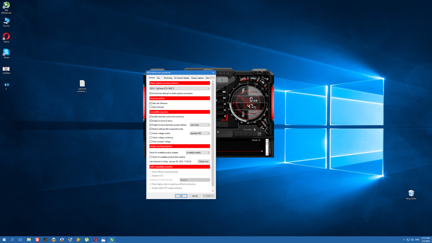This screenshot has height=243, width=432.
Task: Click the Opera desktop icon
Action: (6, 37)
